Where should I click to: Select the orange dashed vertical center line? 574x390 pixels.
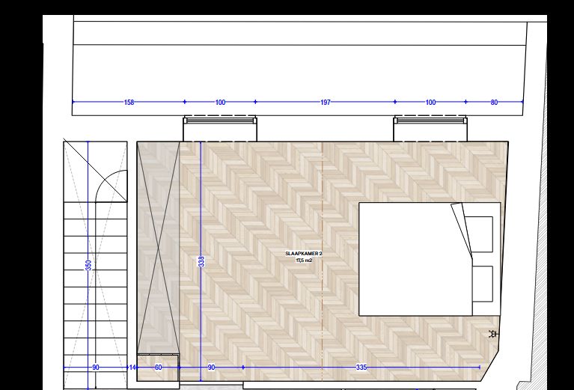click(323, 314)
